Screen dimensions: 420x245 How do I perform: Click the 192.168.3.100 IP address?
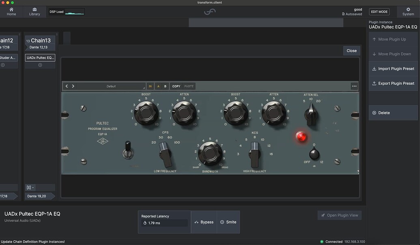tap(355, 241)
